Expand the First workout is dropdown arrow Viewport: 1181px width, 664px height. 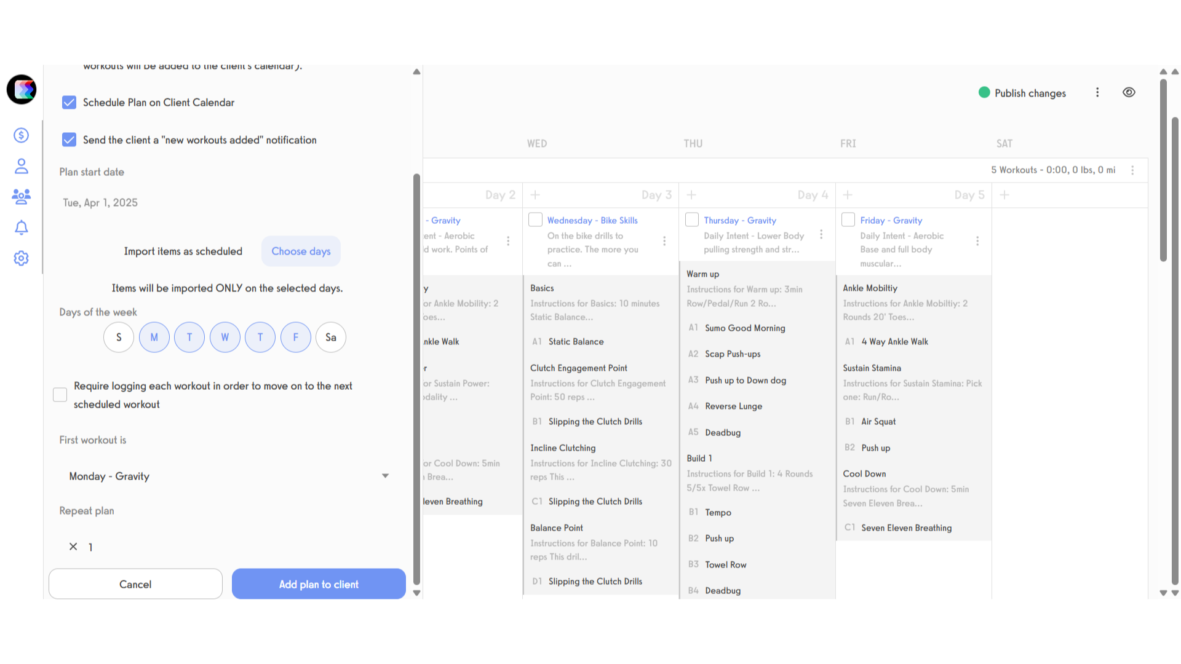pos(385,476)
